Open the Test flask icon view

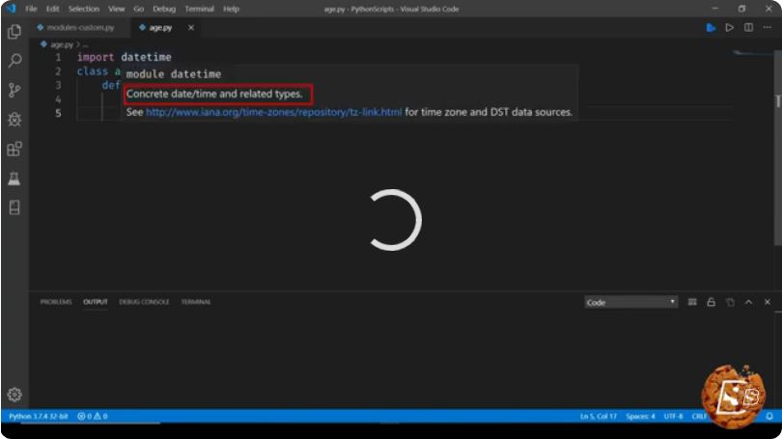[x=14, y=178]
